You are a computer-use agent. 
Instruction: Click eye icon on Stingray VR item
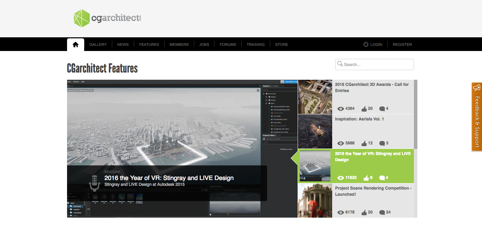click(x=341, y=178)
